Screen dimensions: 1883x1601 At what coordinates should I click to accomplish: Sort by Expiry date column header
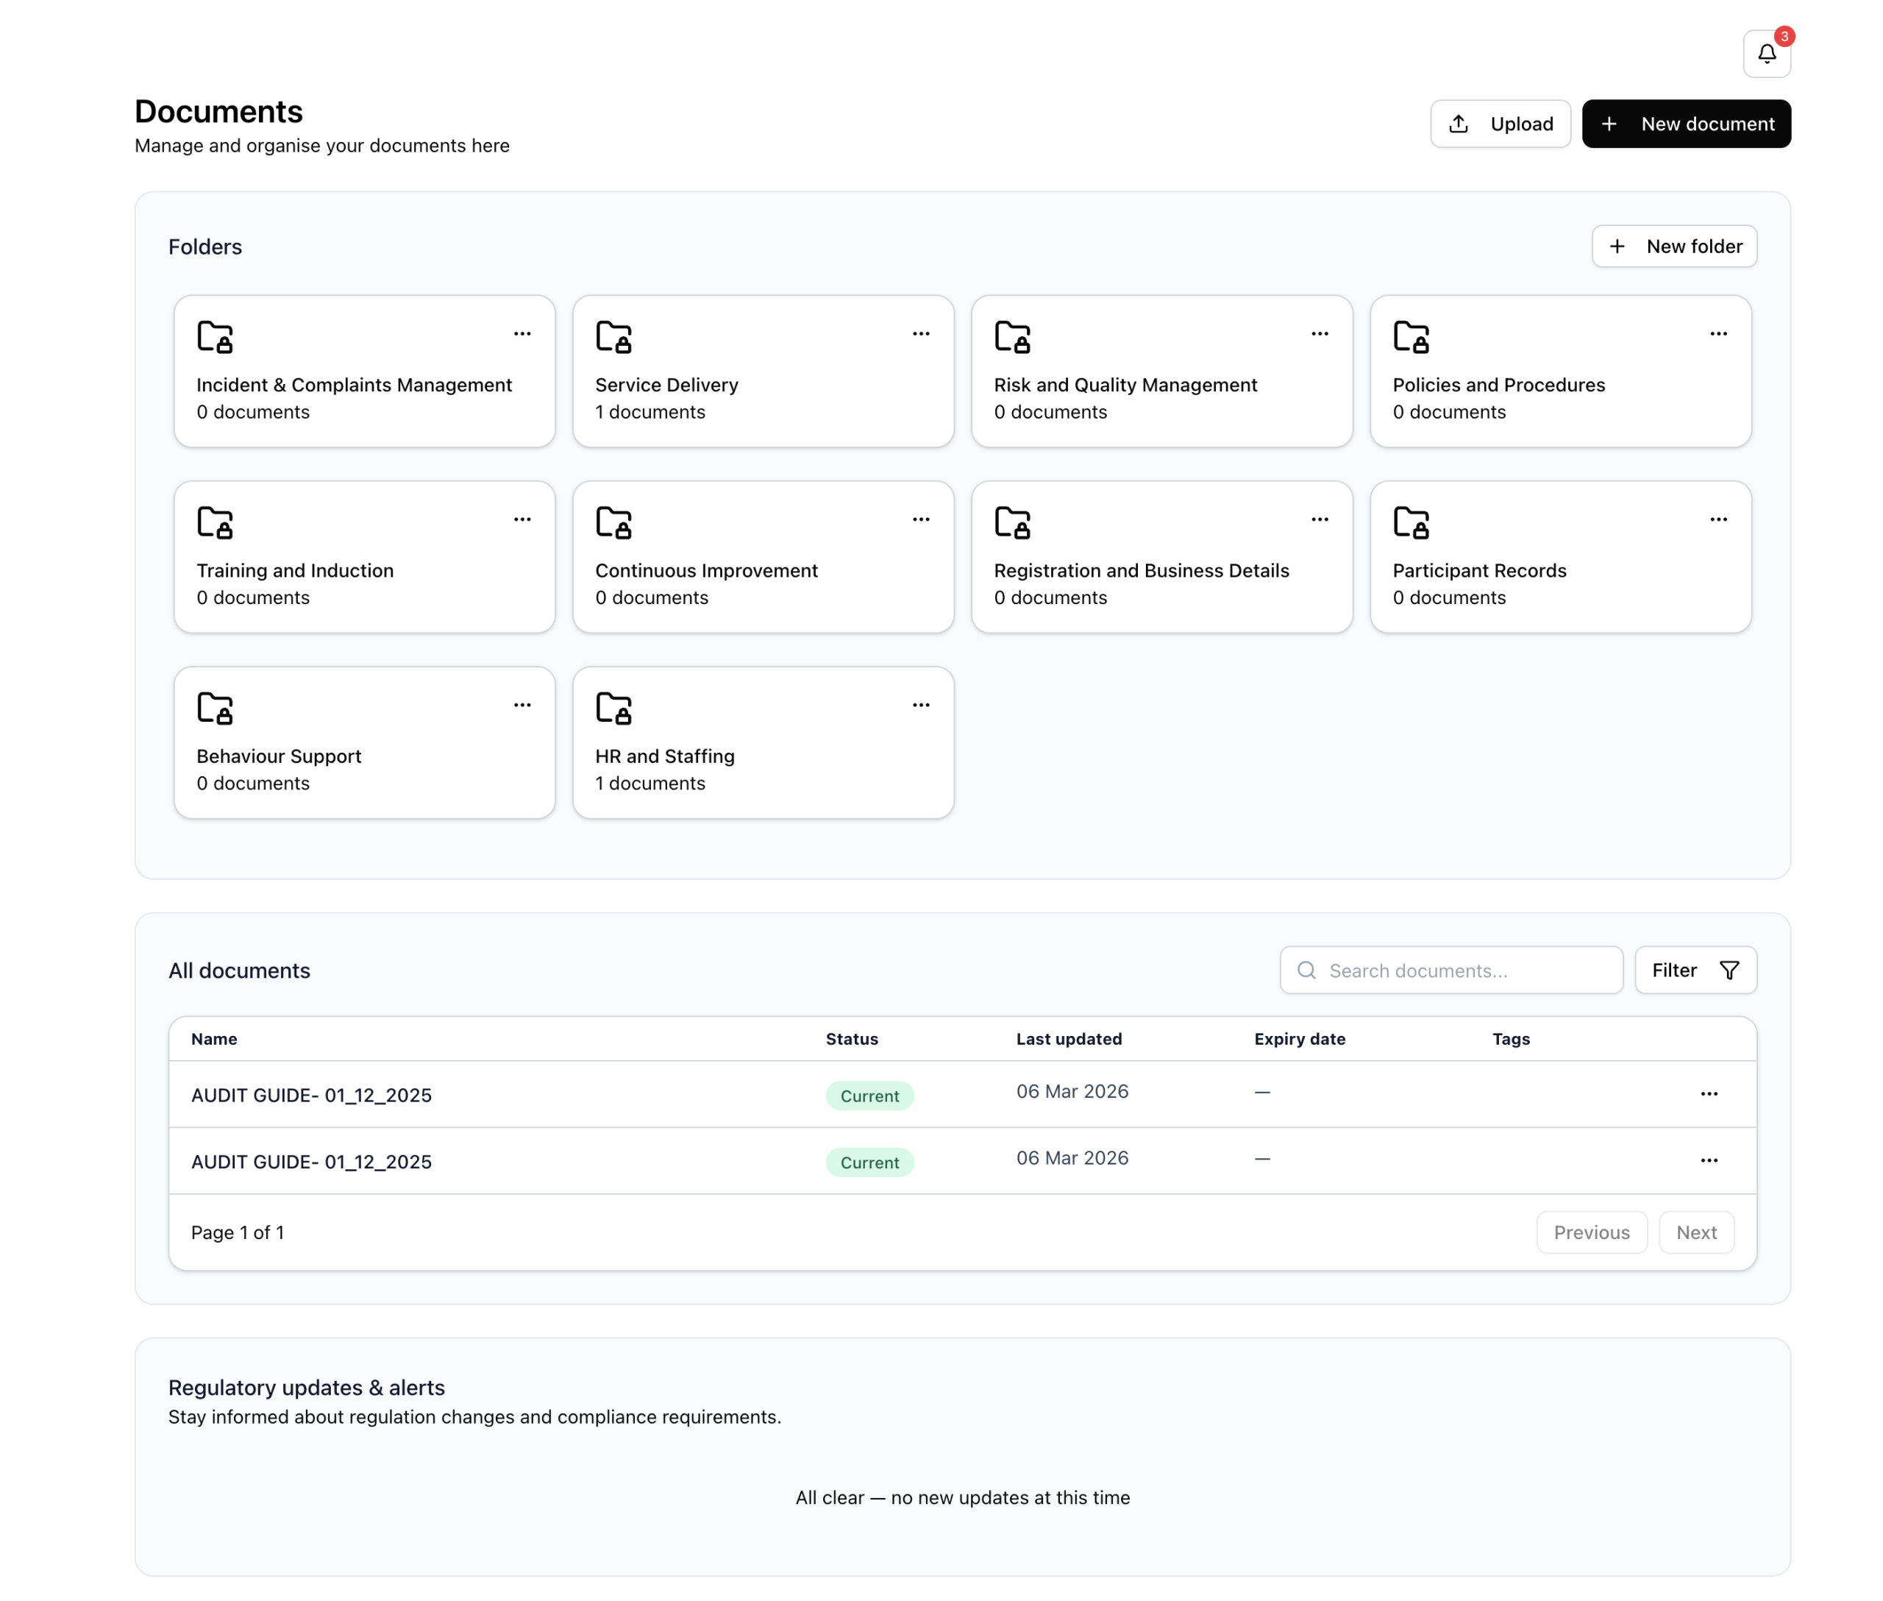pyautogui.click(x=1300, y=1039)
